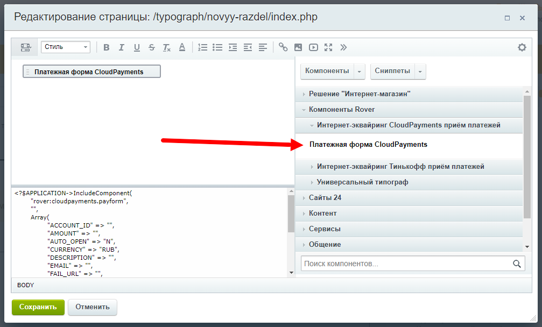Expand the Контент section
Screen dimensions: 542x327
pos(409,213)
